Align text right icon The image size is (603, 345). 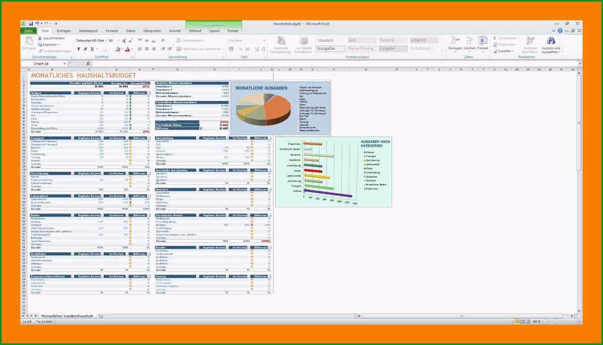(x=154, y=49)
